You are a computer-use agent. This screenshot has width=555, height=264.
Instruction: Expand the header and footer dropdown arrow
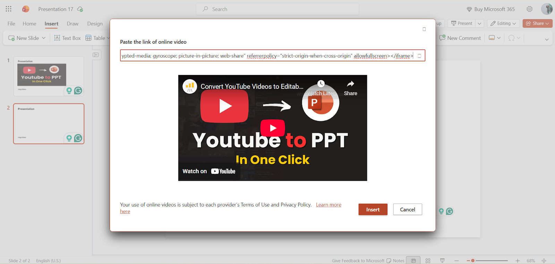click(x=499, y=38)
